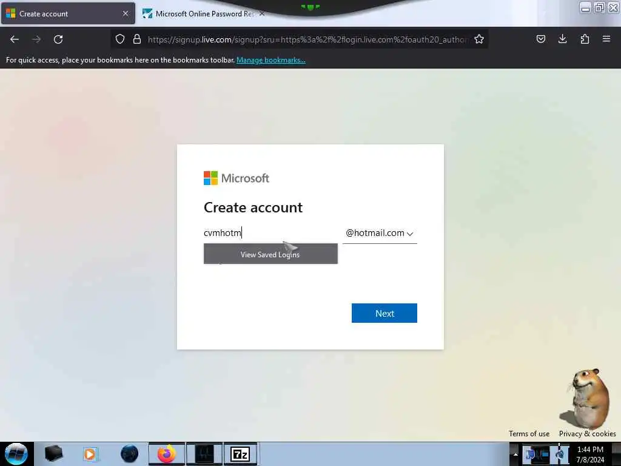The width and height of the screenshot is (621, 466).
Task: Click the first system tray icon
Action: 529,454
